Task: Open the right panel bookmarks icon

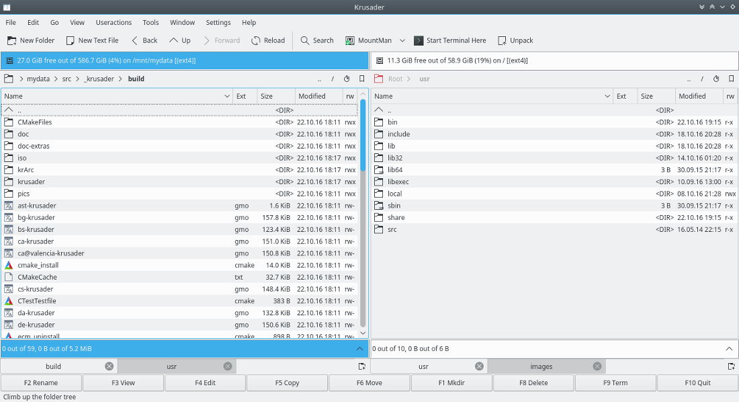Action: tap(731, 79)
